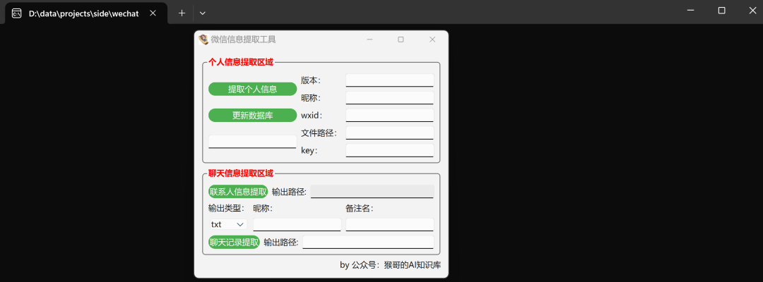Image resolution: width=763 pixels, height=282 pixels.
Task: Open the txt output type dropdown
Action: click(x=227, y=224)
